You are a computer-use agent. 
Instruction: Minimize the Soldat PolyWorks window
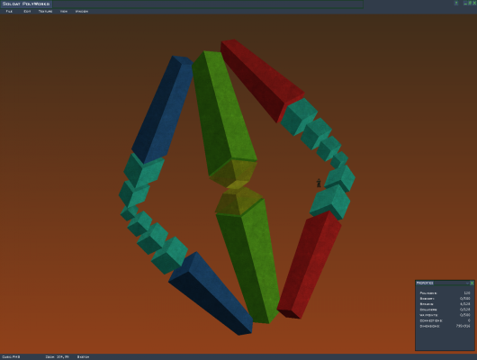pyautogui.click(x=465, y=3)
